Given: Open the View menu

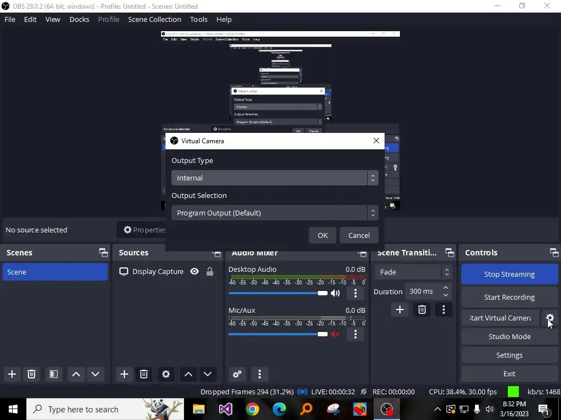Looking at the screenshot, I should point(53,19).
